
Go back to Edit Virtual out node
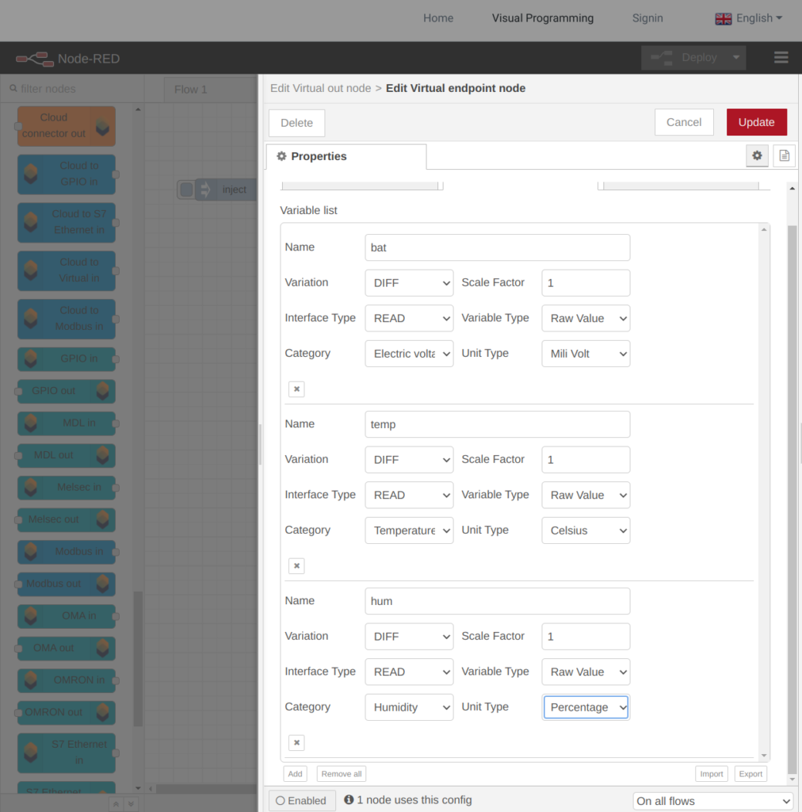320,88
